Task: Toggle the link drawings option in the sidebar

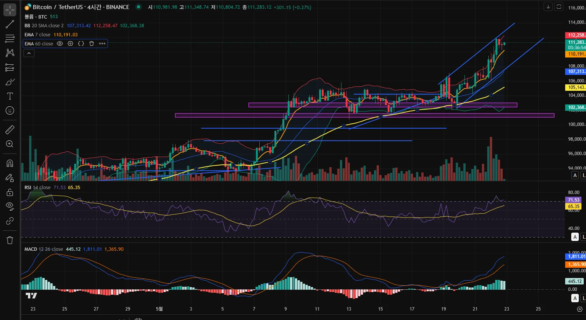Action: [10, 221]
